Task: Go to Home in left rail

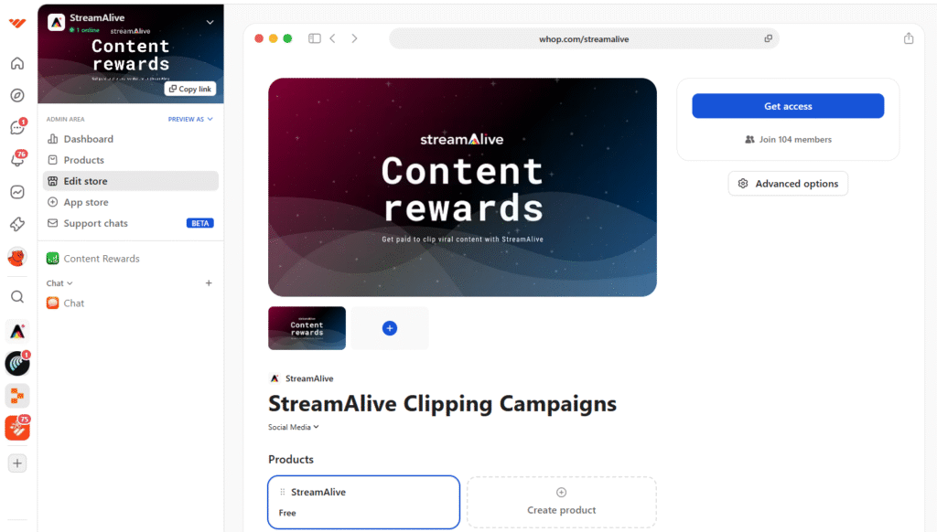Action: click(17, 63)
